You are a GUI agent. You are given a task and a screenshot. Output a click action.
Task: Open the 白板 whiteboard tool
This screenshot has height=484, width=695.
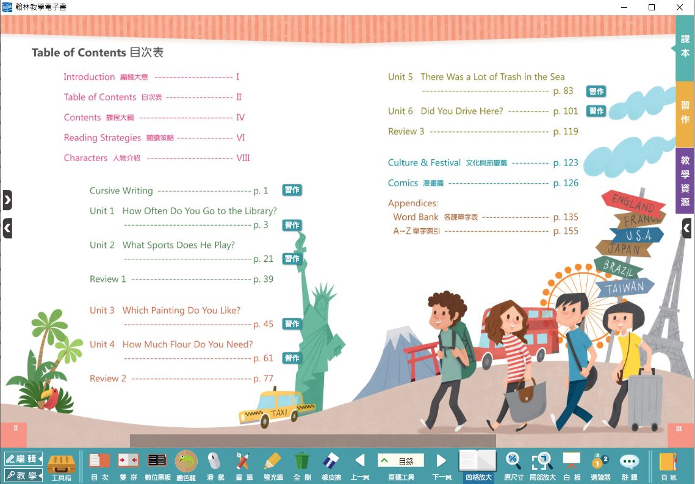tap(571, 466)
